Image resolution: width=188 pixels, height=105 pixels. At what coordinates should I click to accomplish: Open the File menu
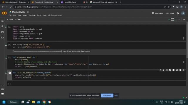10,15
